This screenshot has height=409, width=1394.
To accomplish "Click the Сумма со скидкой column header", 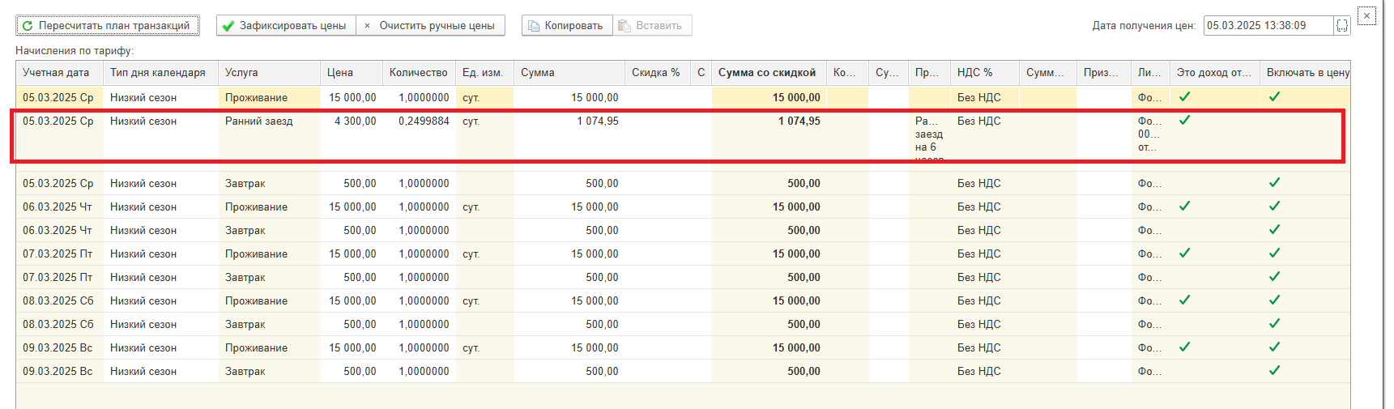I will [769, 72].
